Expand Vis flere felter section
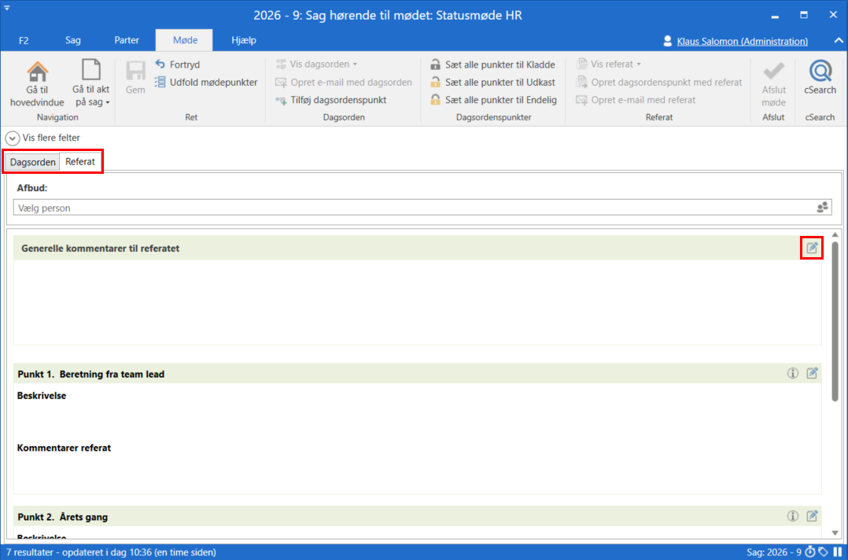Screen dimensions: 848x560 (x=12, y=138)
